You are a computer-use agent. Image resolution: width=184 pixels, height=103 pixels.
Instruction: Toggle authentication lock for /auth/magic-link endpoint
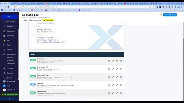tap(109, 69)
